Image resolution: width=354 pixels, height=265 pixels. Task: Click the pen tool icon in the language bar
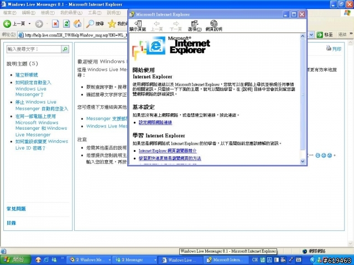coord(291,260)
